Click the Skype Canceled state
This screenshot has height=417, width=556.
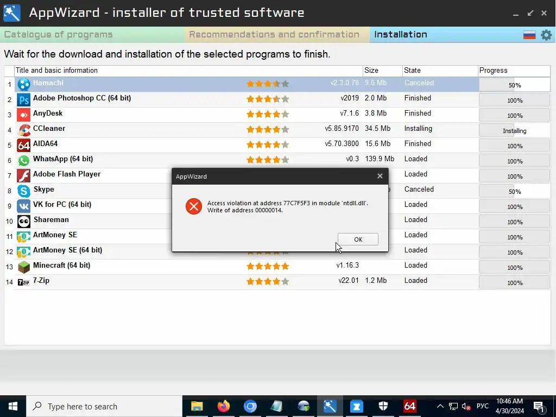pos(419,189)
